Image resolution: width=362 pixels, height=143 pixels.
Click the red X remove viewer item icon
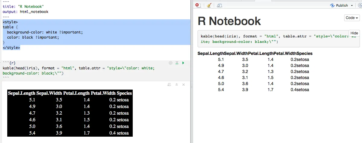pyautogui.click(x=198, y=5)
